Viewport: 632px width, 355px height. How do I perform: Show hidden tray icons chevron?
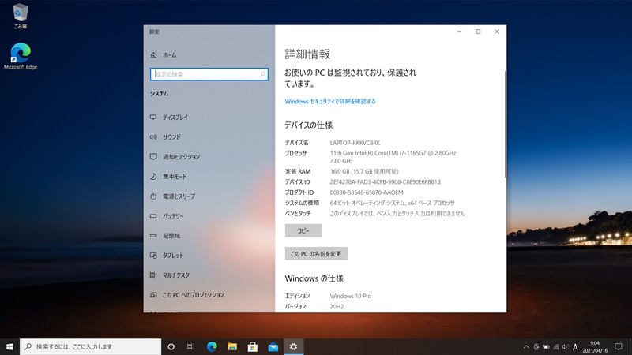pyautogui.click(x=526, y=347)
